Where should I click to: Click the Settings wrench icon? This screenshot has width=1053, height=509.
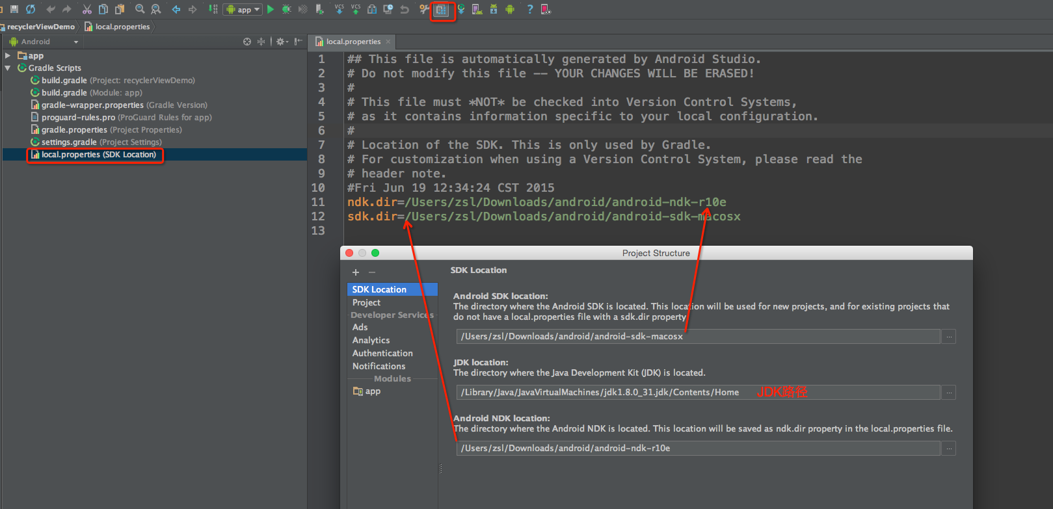point(424,9)
